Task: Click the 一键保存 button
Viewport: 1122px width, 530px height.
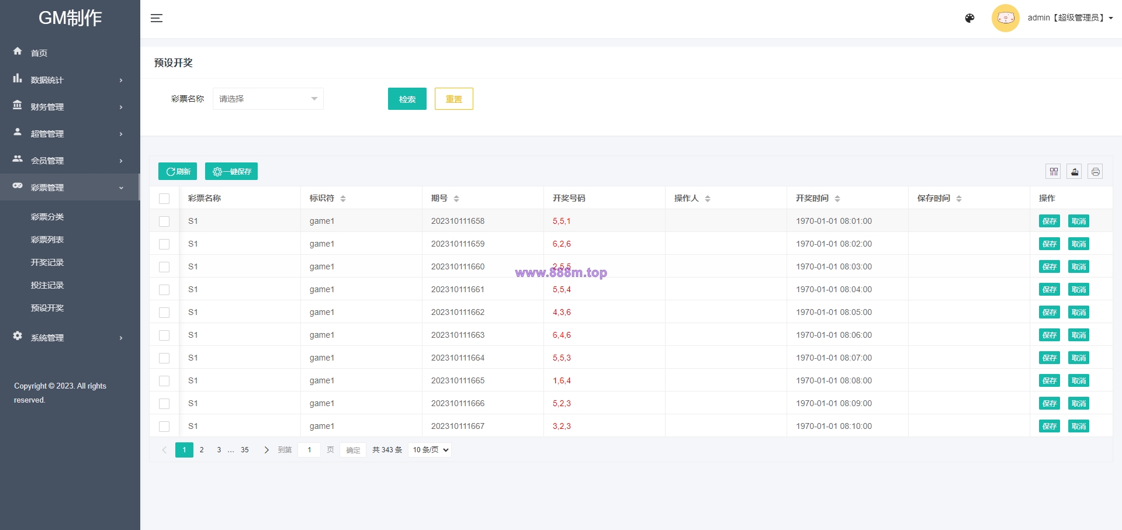Action: point(231,171)
